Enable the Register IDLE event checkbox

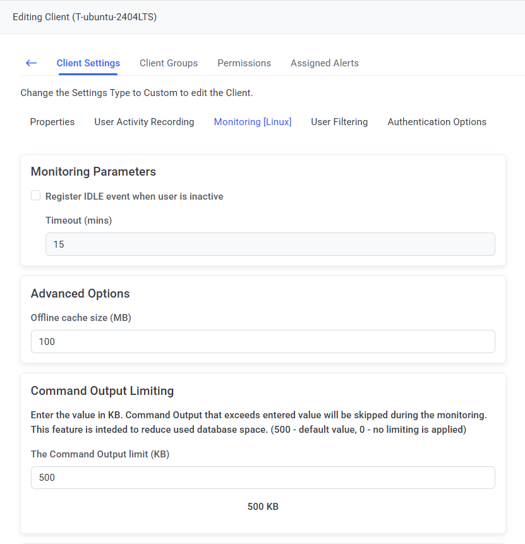36,196
